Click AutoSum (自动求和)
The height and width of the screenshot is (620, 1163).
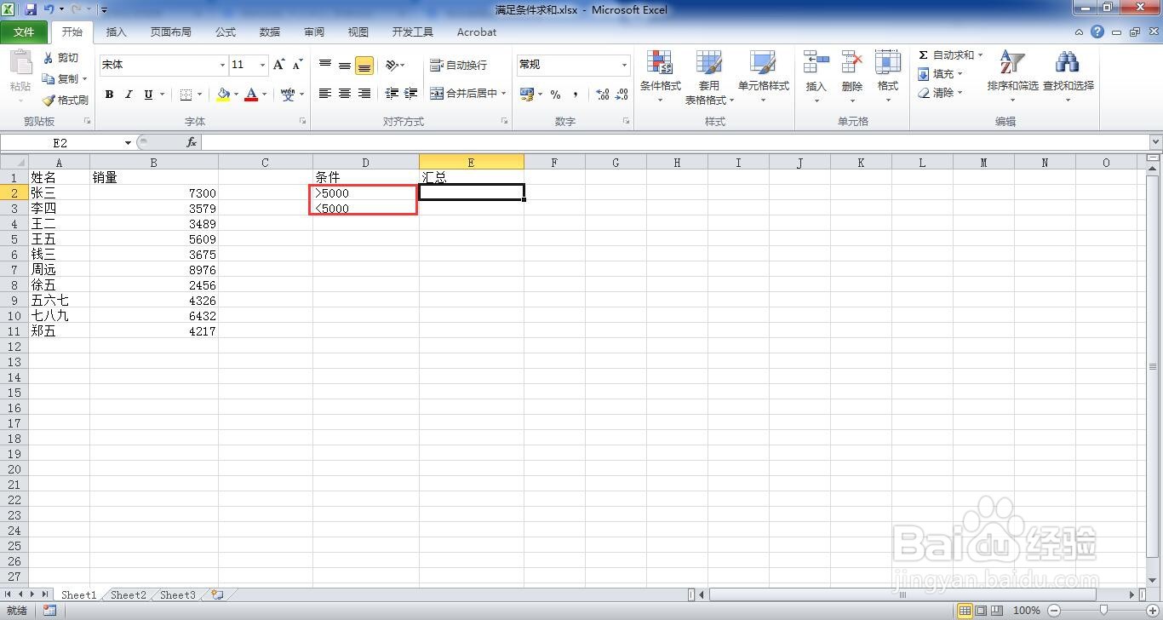tap(945, 55)
